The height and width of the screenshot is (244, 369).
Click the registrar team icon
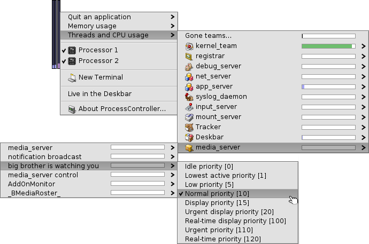(189, 57)
